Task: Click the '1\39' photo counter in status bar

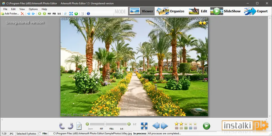Action: tap(4, 133)
